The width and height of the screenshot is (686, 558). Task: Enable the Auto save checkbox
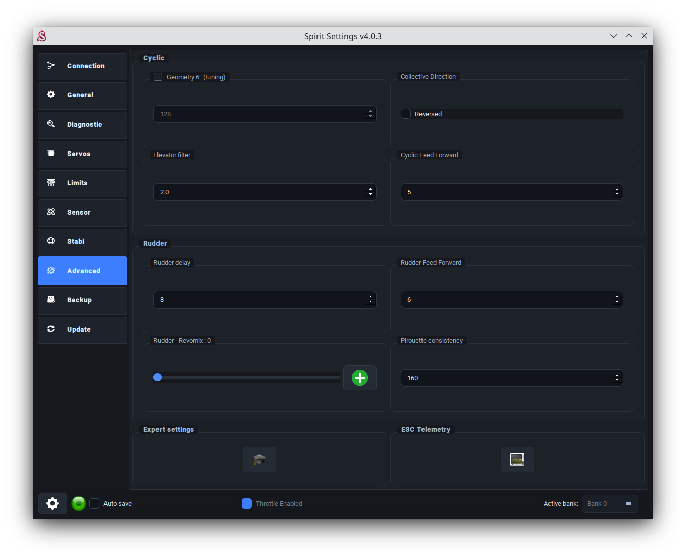95,503
